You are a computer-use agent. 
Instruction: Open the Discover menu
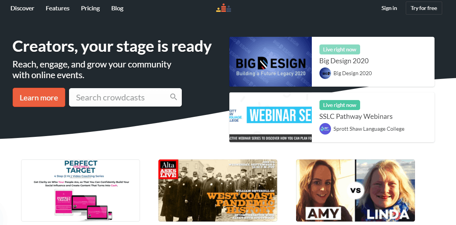[x=22, y=8]
